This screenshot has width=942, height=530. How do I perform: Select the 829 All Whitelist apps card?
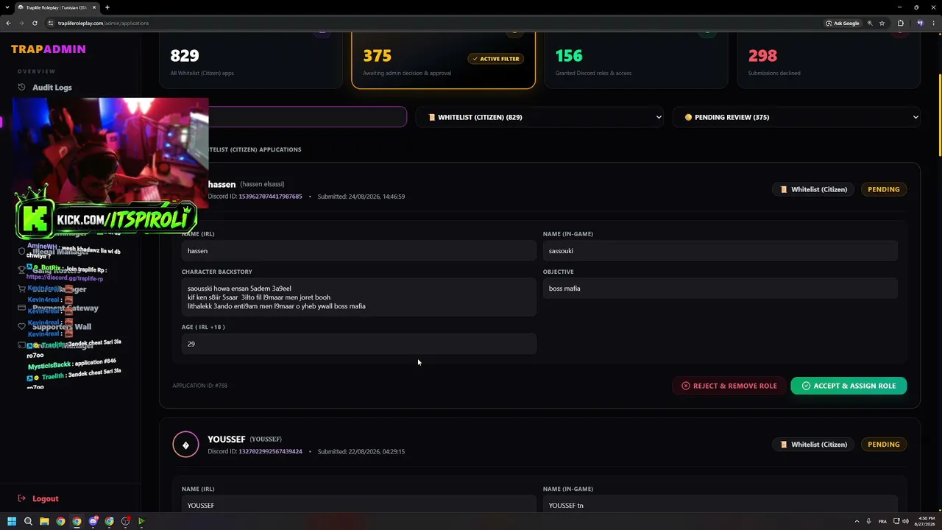pos(250,60)
